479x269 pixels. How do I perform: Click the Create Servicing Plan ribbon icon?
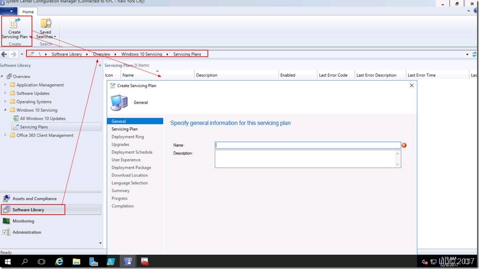pyautogui.click(x=15, y=23)
